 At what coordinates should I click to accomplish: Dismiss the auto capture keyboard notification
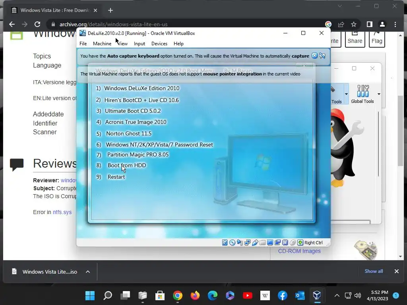click(x=315, y=56)
